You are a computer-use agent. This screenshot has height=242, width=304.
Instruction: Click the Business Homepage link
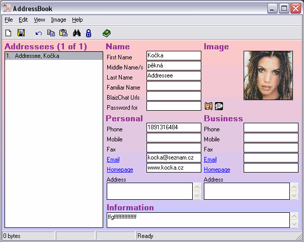point(217,170)
